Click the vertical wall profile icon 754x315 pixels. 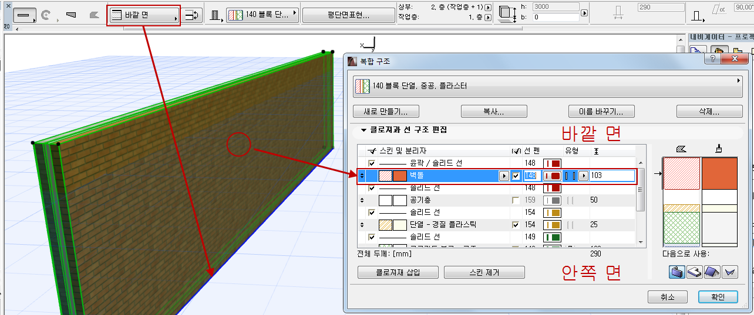tap(698, 15)
